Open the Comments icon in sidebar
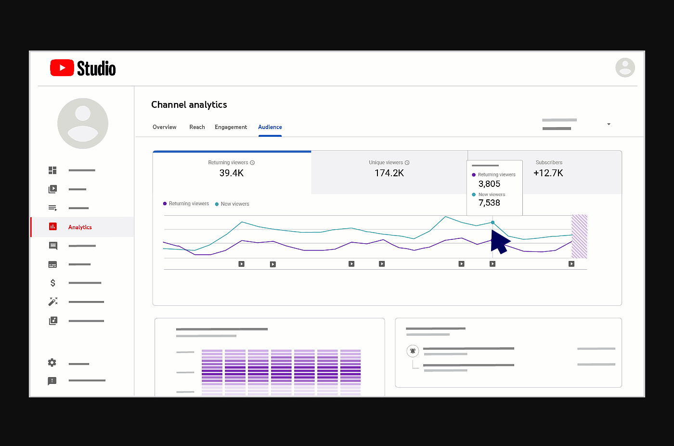Image resolution: width=674 pixels, height=446 pixels. tap(53, 246)
